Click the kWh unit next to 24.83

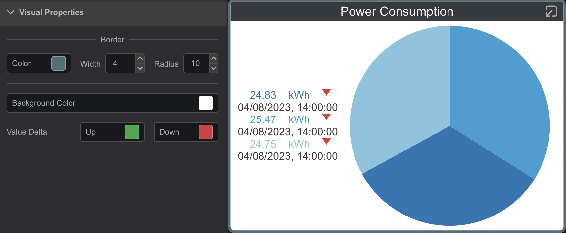coord(299,95)
